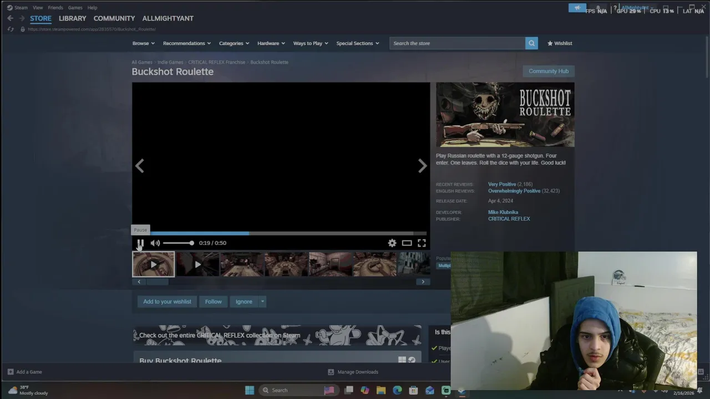Screen dimensions: 710x399
Task: Open the Very Positive recent reviews link
Action: [x=502, y=184]
